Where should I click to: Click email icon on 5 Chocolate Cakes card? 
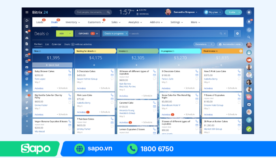(x=112, y=75)
